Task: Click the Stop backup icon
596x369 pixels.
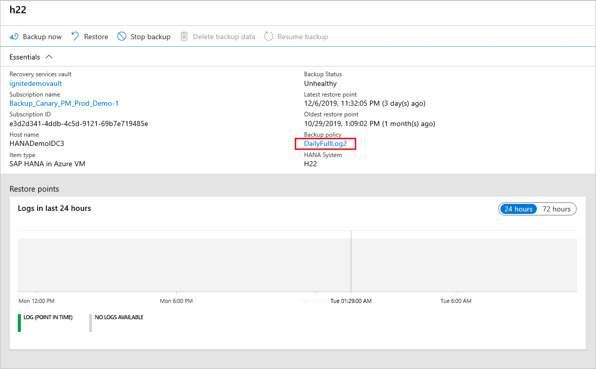Action: pyautogui.click(x=122, y=36)
